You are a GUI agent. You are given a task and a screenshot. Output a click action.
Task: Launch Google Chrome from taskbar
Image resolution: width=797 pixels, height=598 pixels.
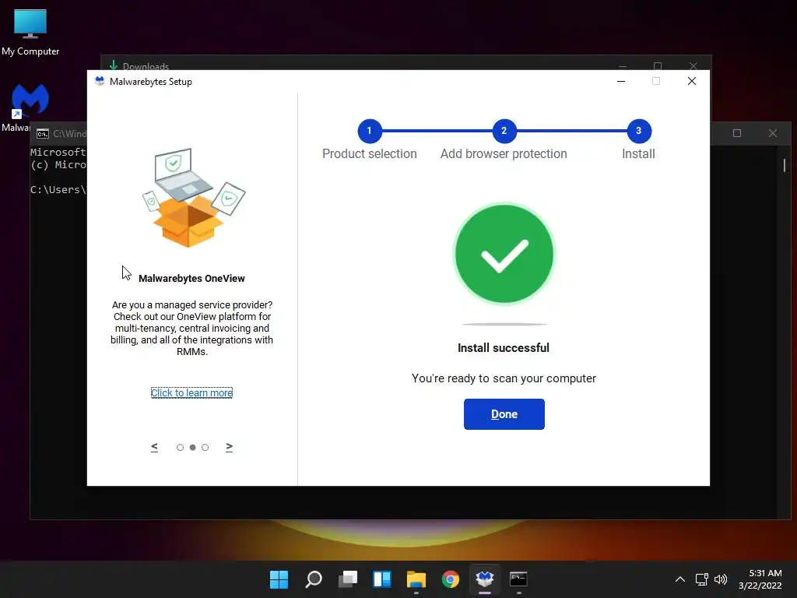pyautogui.click(x=451, y=579)
